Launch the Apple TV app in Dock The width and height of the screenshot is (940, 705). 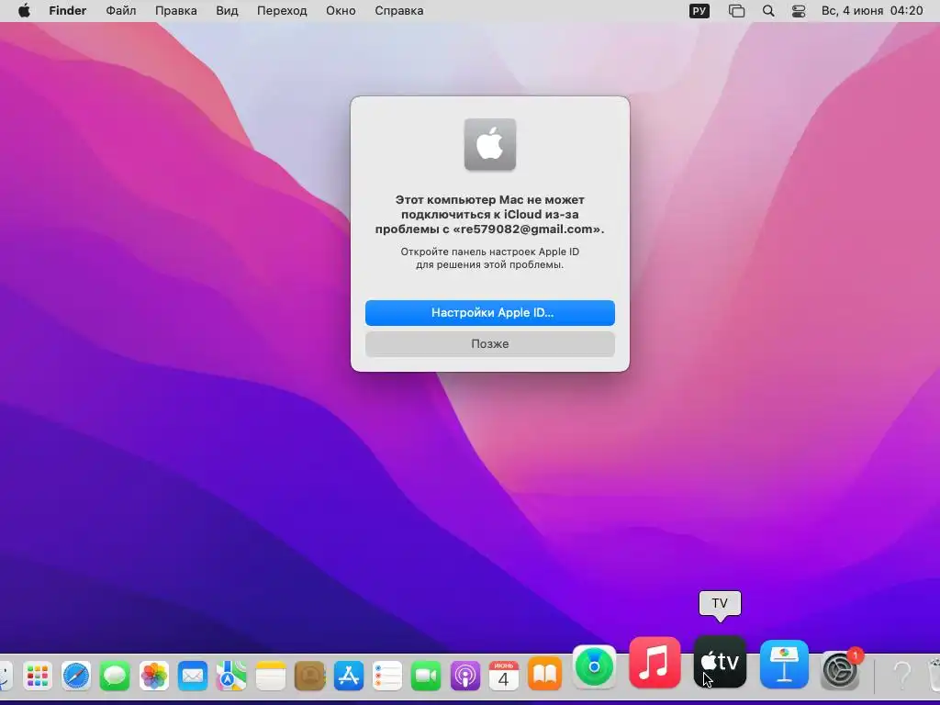click(x=720, y=662)
